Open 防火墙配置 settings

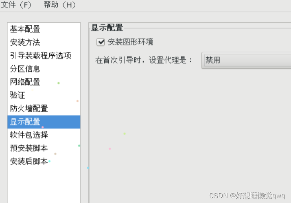pos(44,109)
